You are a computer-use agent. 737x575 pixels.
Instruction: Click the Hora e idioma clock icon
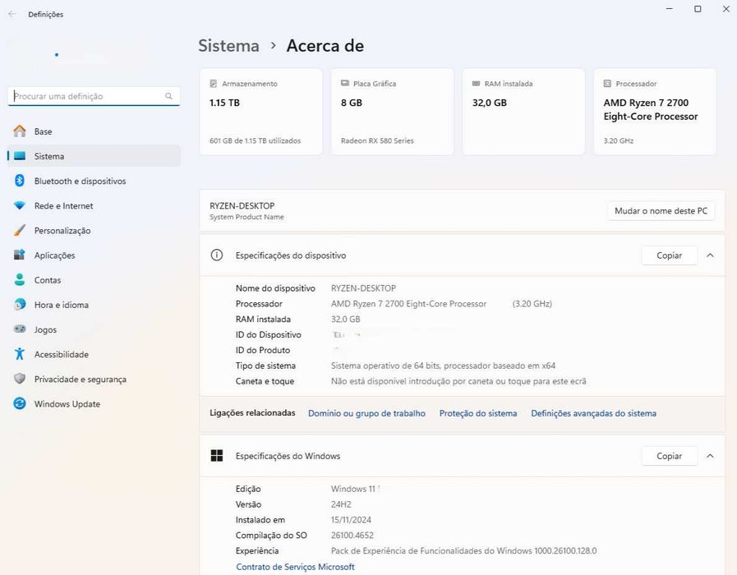20,305
